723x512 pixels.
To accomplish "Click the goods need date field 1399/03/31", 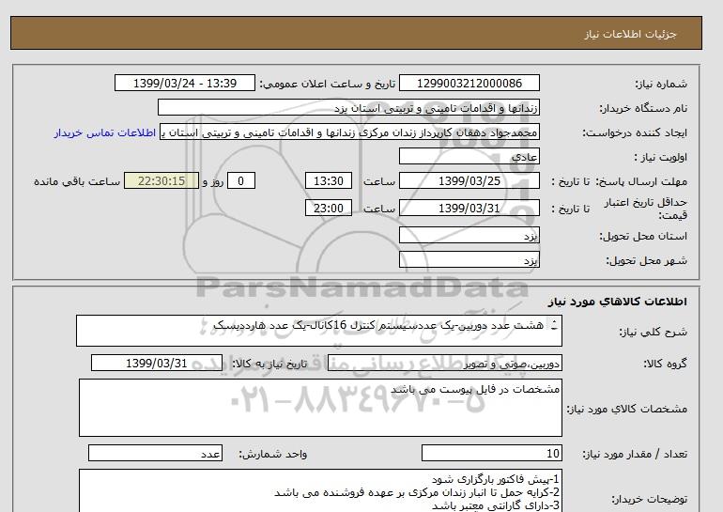I will pyautogui.click(x=156, y=363).
